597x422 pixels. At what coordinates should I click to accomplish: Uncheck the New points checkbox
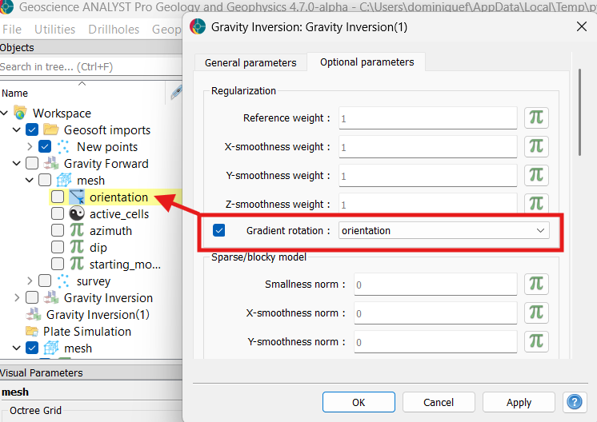click(45, 147)
